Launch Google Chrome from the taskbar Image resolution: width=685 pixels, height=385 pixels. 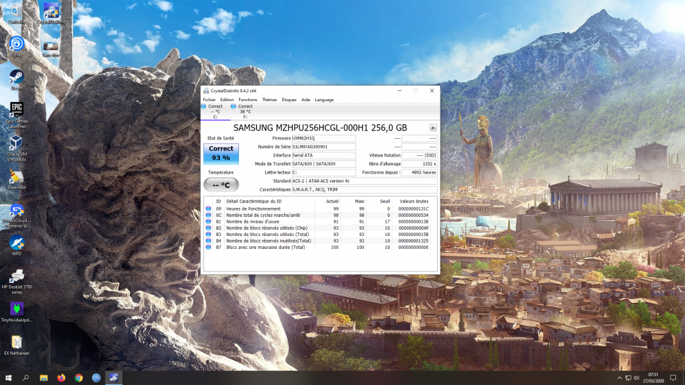coord(79,377)
